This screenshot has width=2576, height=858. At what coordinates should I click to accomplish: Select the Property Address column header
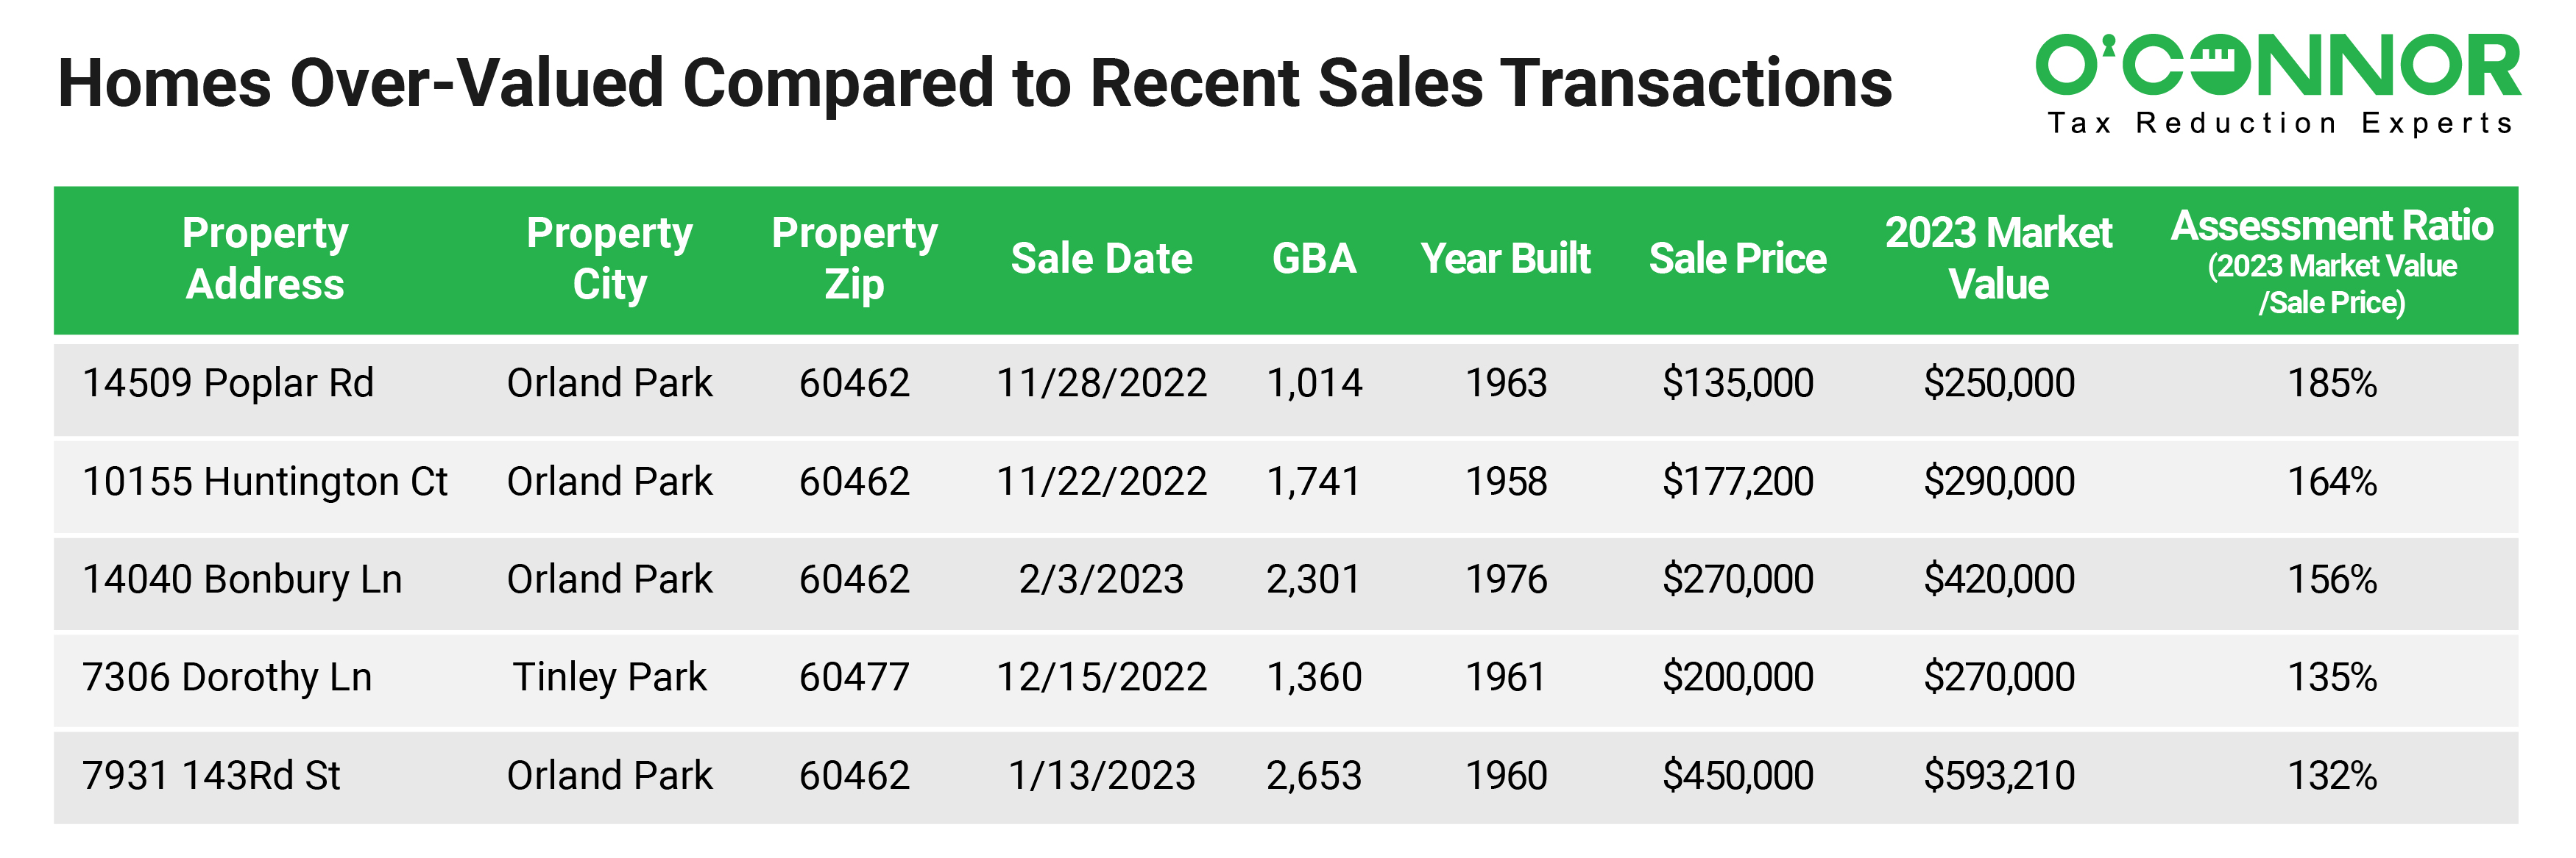coord(265,259)
